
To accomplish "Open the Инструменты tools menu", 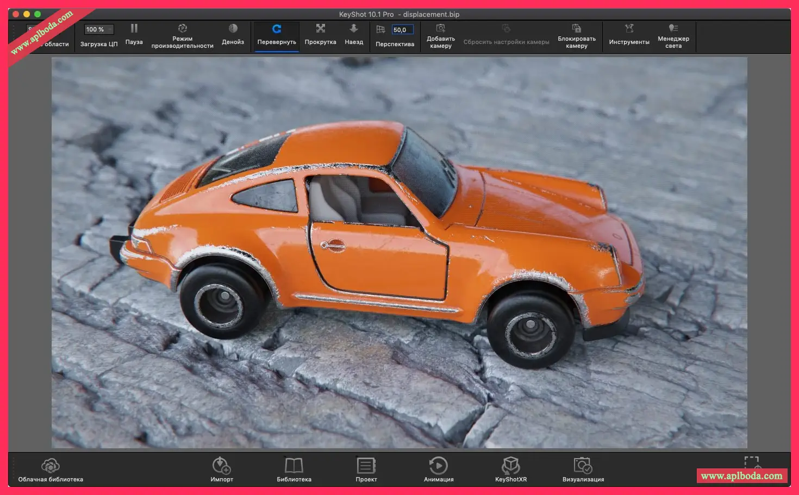I will coord(629,29).
